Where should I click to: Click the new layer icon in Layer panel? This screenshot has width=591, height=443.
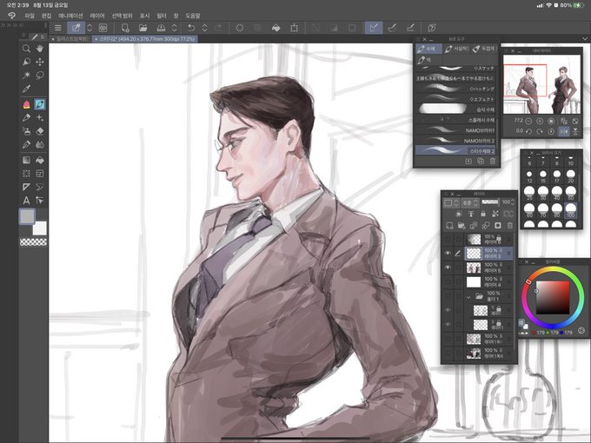pos(449,226)
